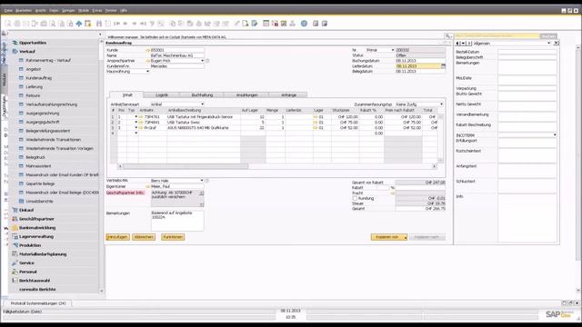Click the blue up-arrow toolbar icon
This screenshot has width=582, height=327.
(x=79, y=24)
